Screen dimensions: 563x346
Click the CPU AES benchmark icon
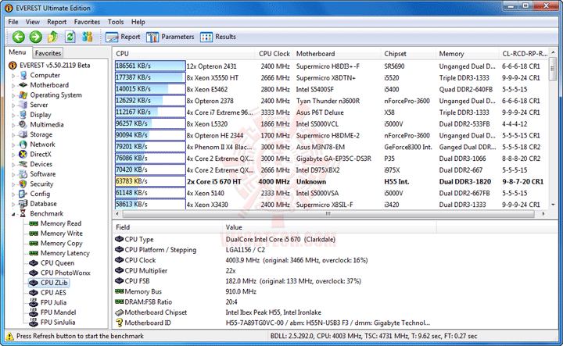[x=34, y=293]
